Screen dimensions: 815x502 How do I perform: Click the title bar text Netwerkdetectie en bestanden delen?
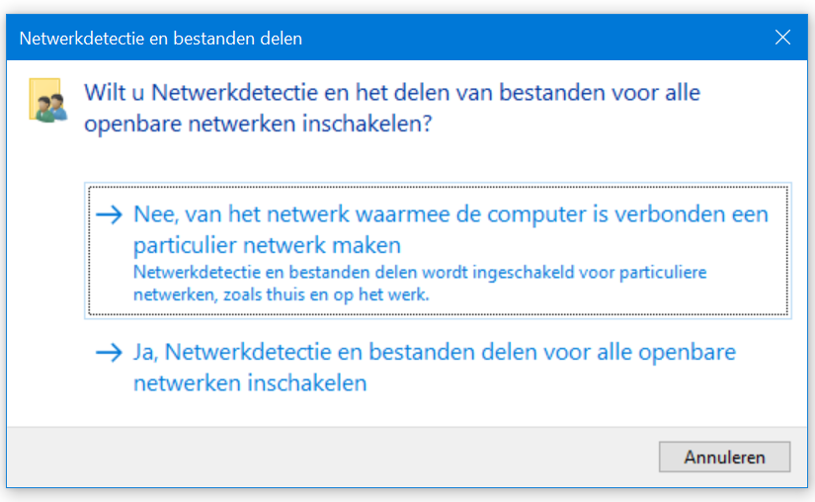(161, 39)
